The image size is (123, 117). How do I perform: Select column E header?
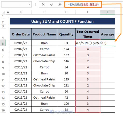(88, 12)
